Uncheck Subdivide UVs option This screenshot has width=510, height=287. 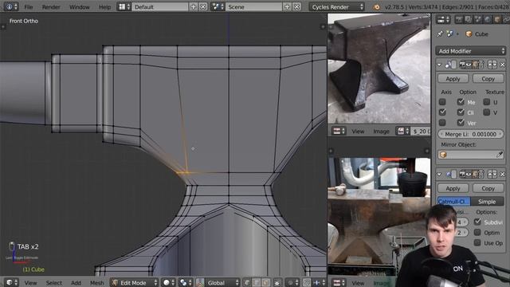coord(477,222)
